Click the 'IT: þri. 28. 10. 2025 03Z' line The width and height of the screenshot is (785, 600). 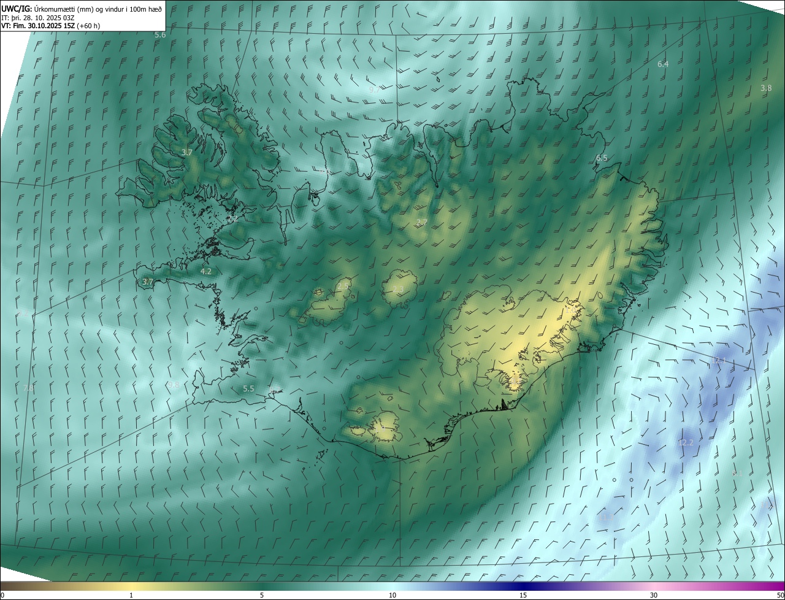38,17
